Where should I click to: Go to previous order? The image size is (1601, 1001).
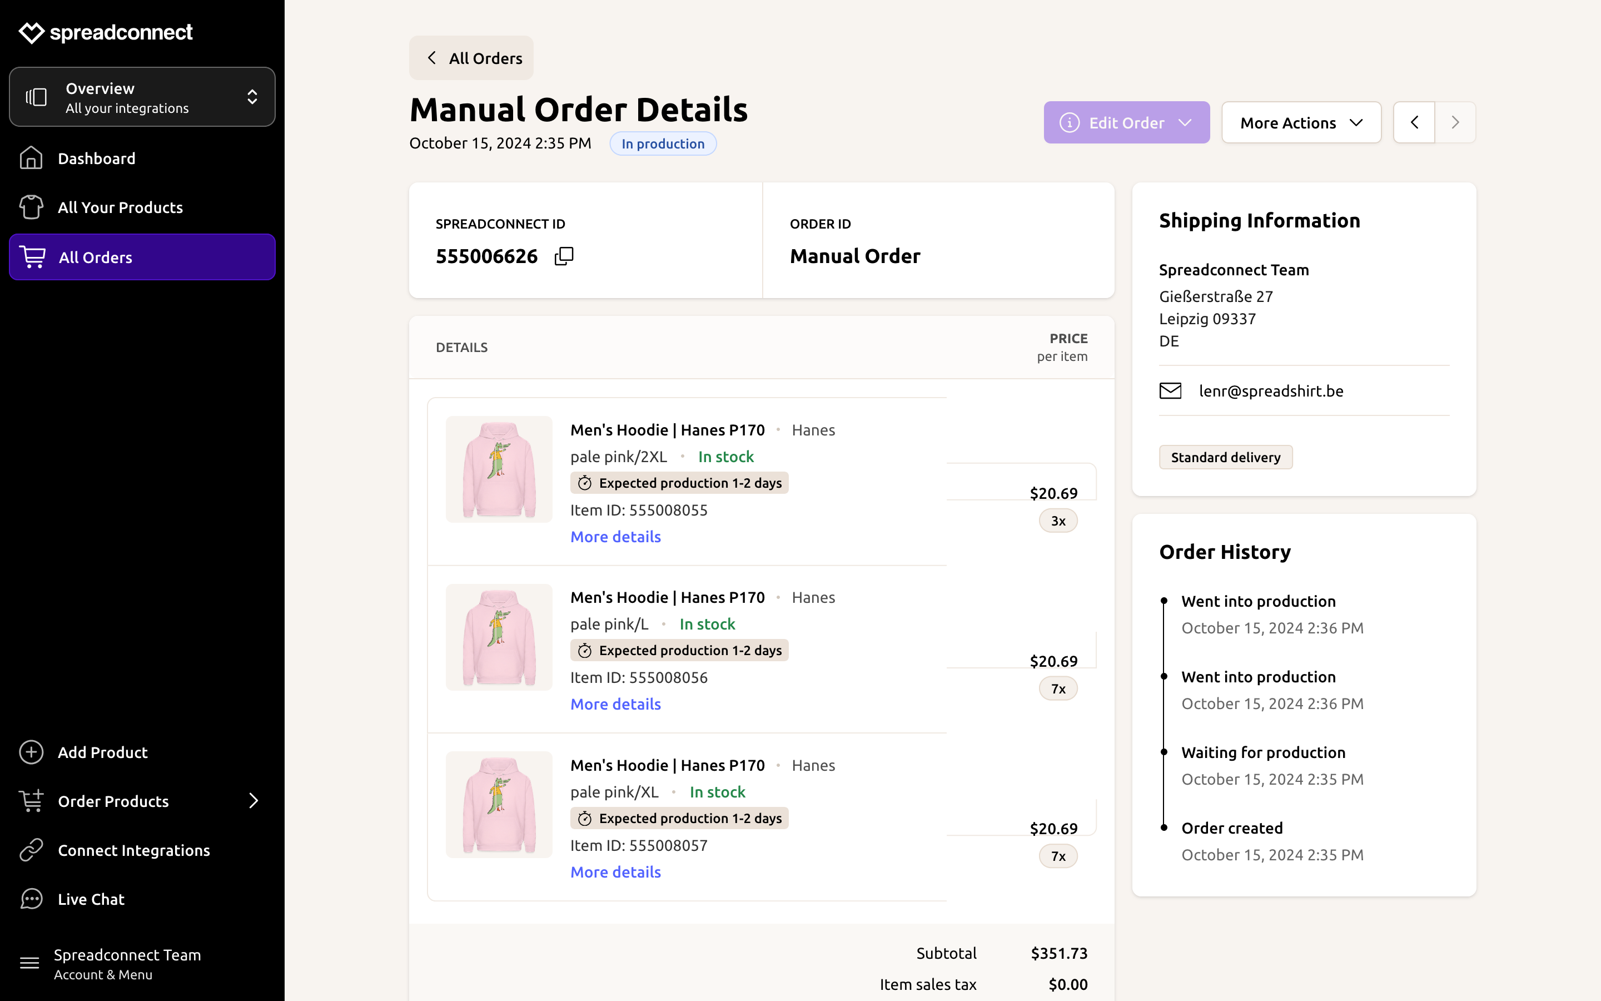point(1414,122)
